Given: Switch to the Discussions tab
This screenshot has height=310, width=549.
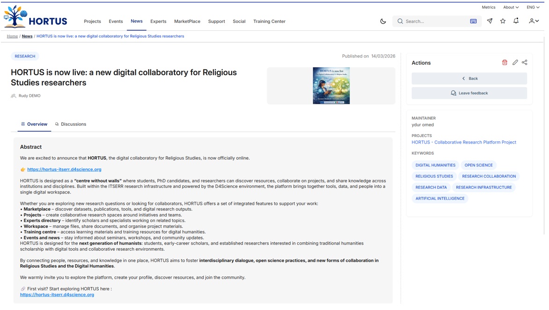Looking at the screenshot, I should (70, 124).
